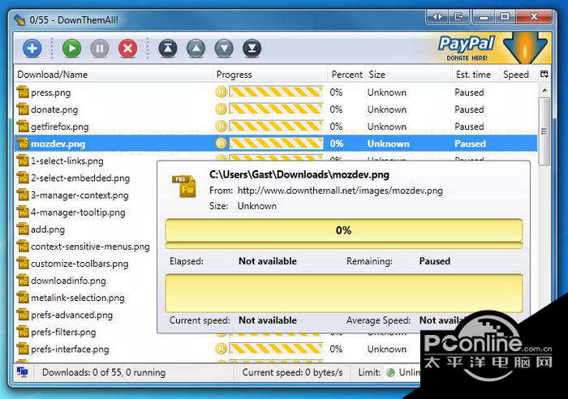Click the 0% progress bar in tooltip
568x399 pixels.
pos(344,230)
